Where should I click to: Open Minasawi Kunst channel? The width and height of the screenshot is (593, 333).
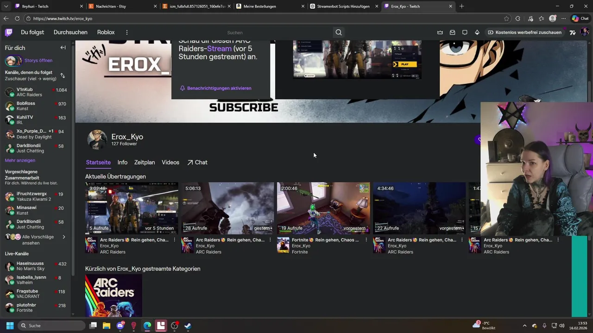[x=36, y=210]
